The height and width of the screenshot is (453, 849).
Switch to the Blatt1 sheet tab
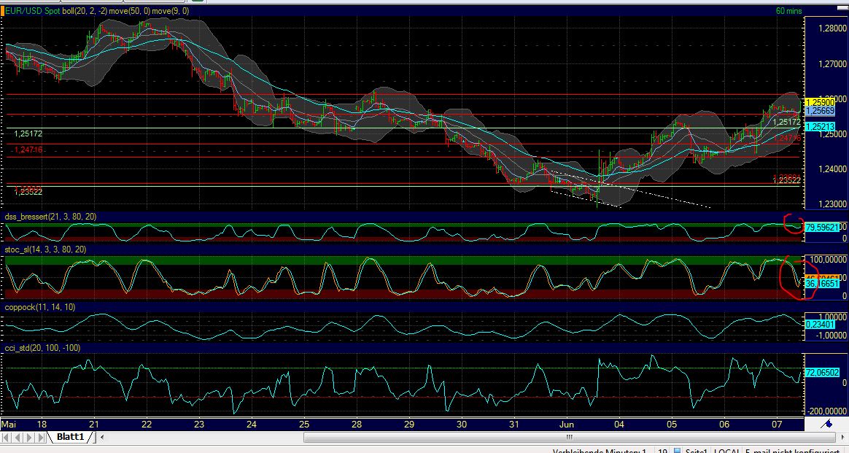tap(70, 437)
